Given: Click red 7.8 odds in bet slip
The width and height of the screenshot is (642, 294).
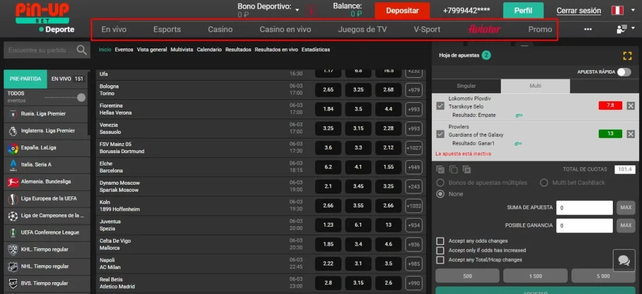Looking at the screenshot, I should pyautogui.click(x=610, y=105).
